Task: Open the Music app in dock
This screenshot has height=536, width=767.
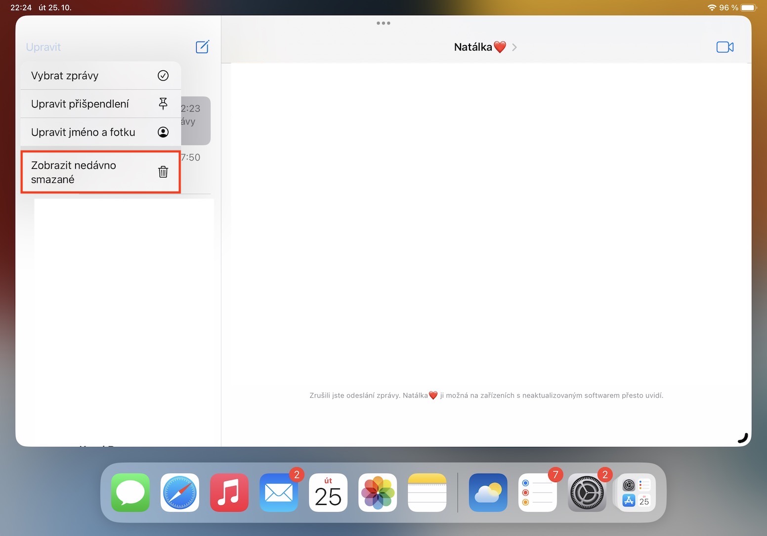Action: tap(229, 492)
